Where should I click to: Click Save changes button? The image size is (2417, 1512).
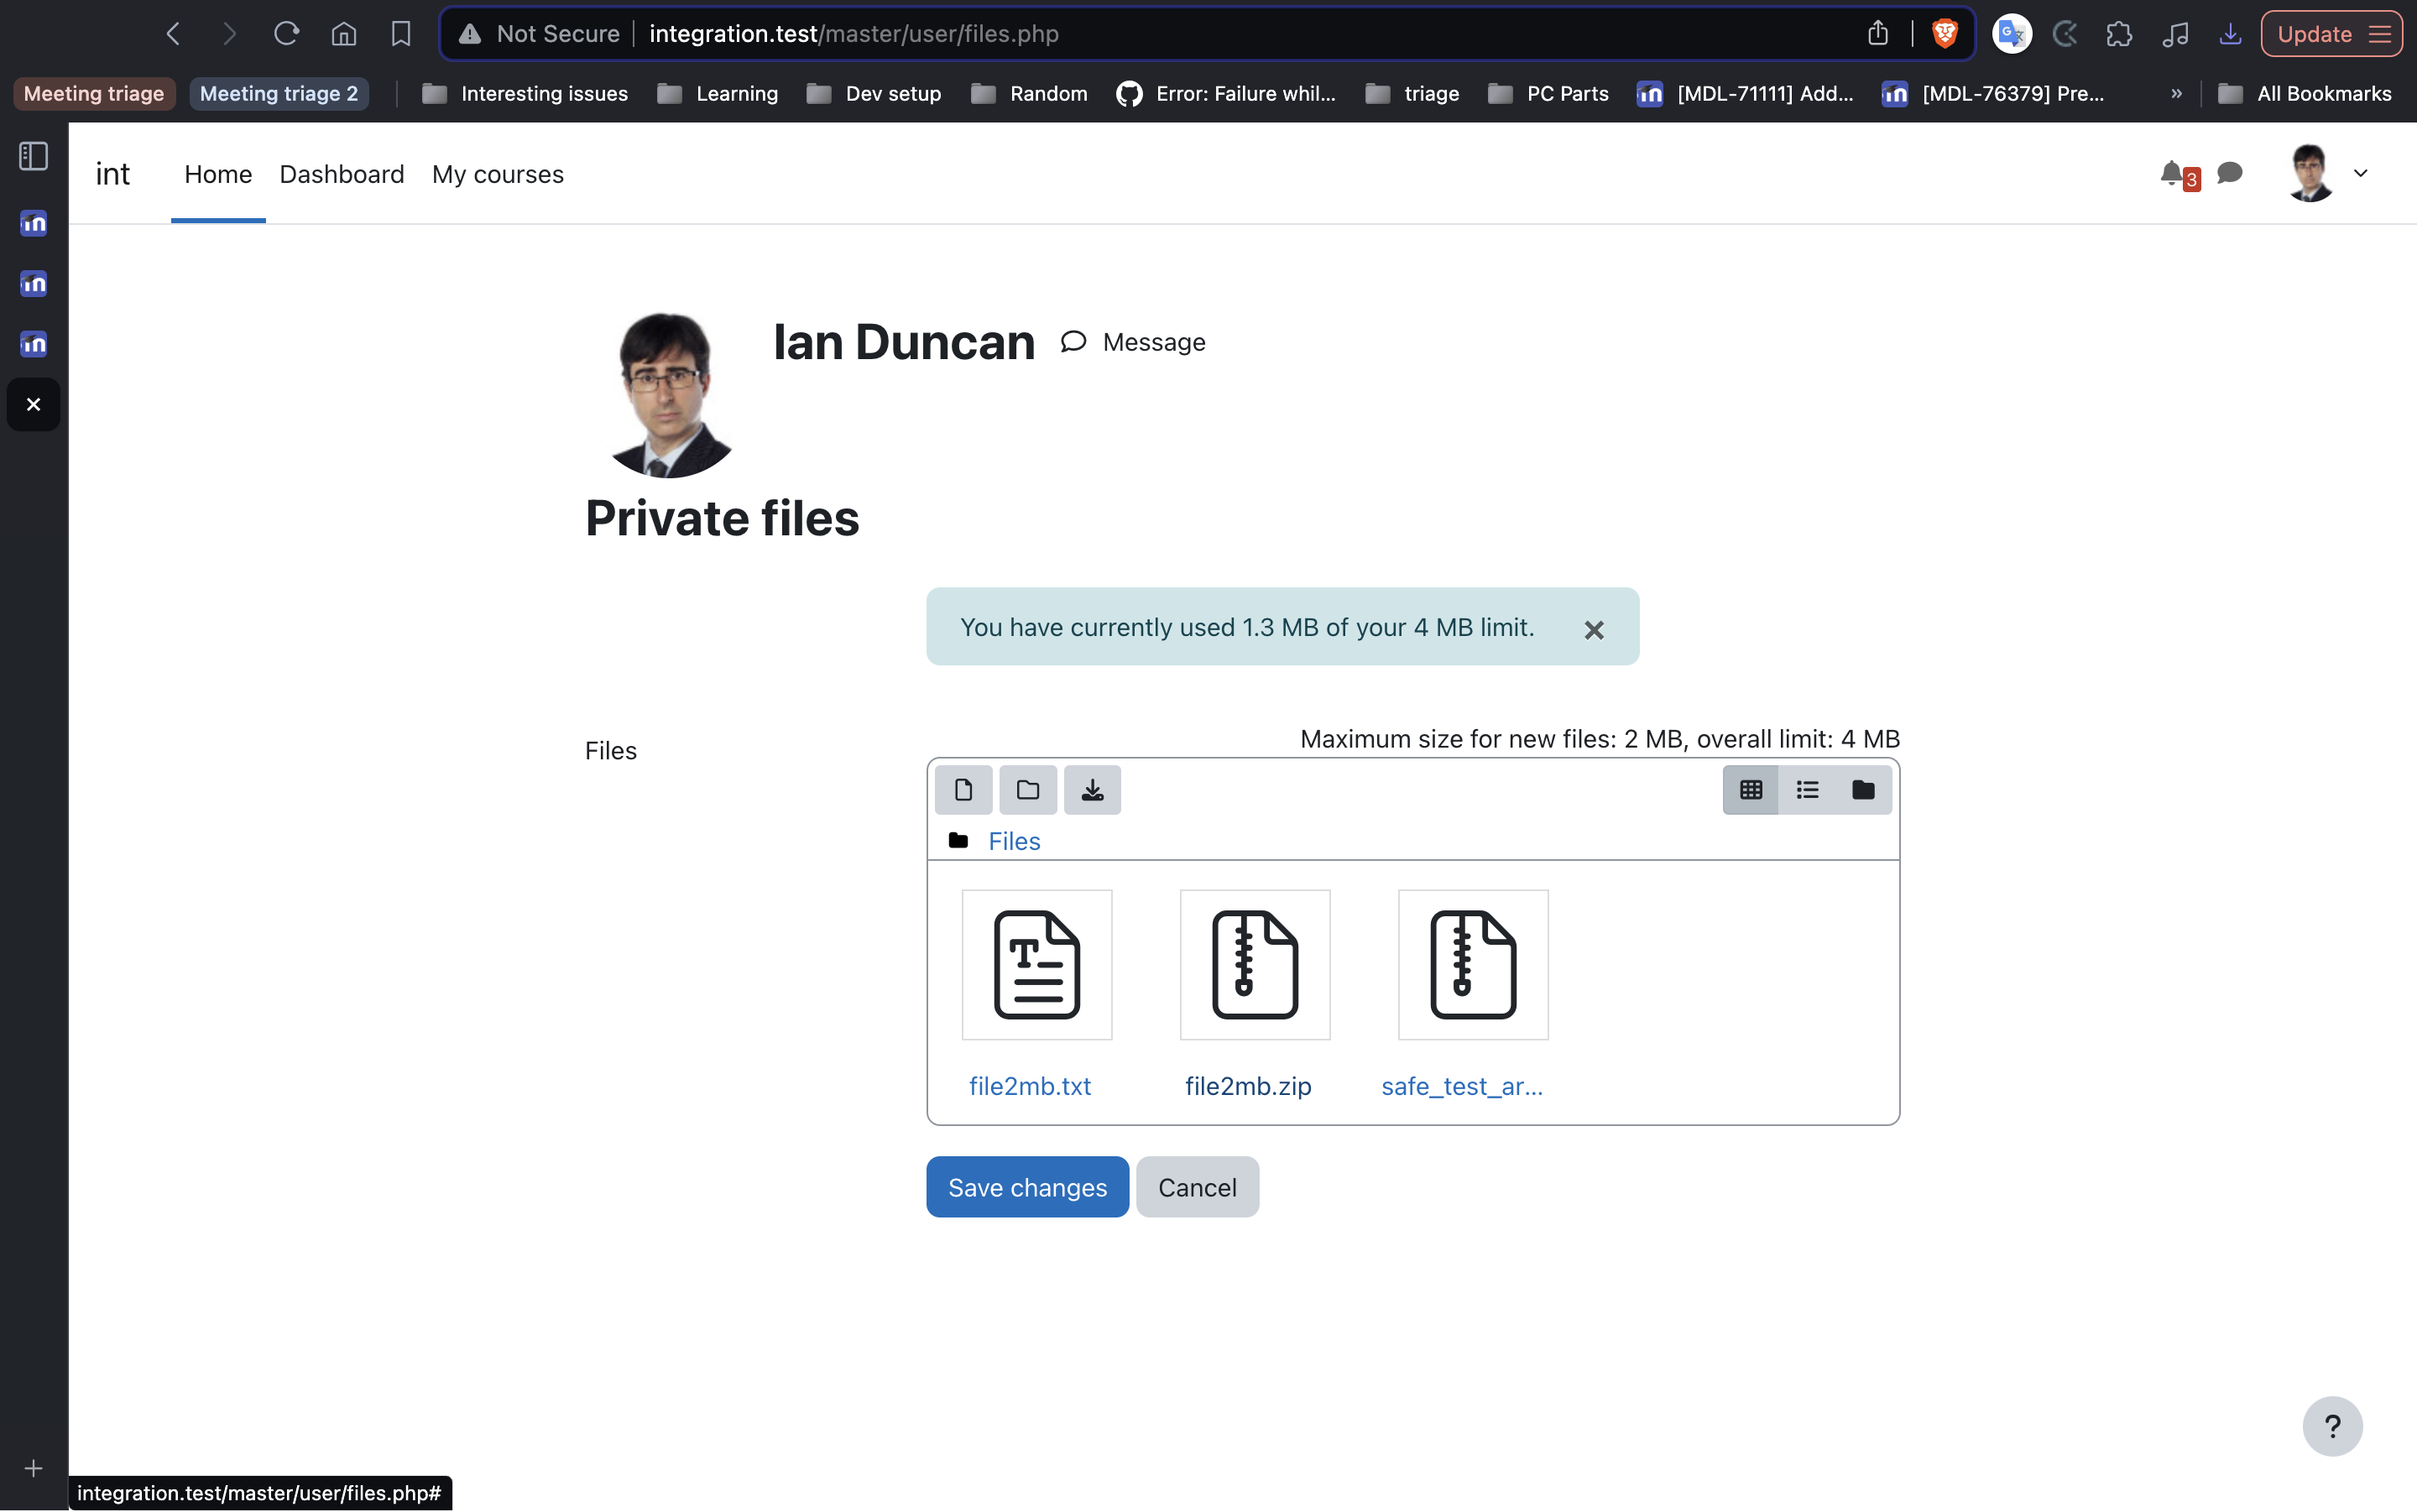1027,1187
